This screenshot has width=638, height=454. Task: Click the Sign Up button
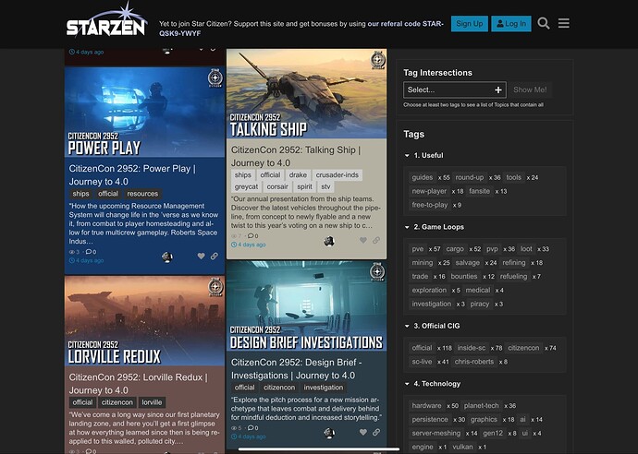pos(469,24)
